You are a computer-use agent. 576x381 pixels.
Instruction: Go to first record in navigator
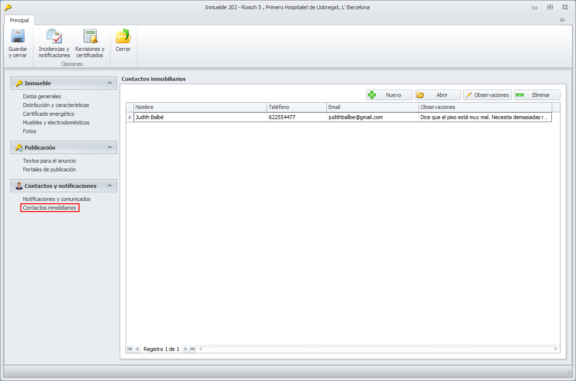click(129, 349)
